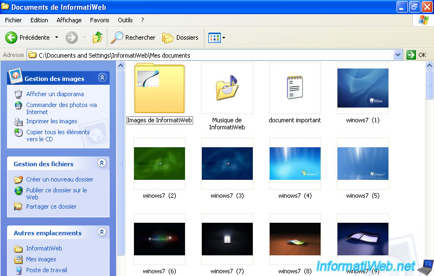This screenshot has height=276, width=434.
Task: Click Imprimer les images link
Action: tap(52, 121)
